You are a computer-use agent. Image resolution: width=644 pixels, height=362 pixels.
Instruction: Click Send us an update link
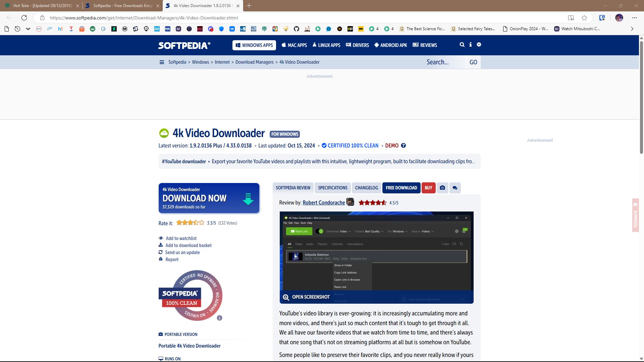point(182,252)
